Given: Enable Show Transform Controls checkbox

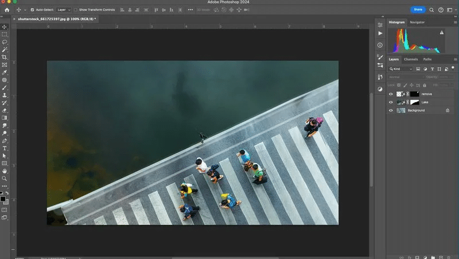Looking at the screenshot, I should 76,10.
